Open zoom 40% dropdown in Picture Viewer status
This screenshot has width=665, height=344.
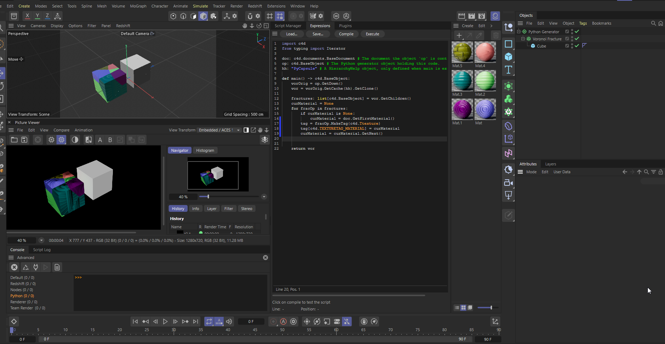41,240
